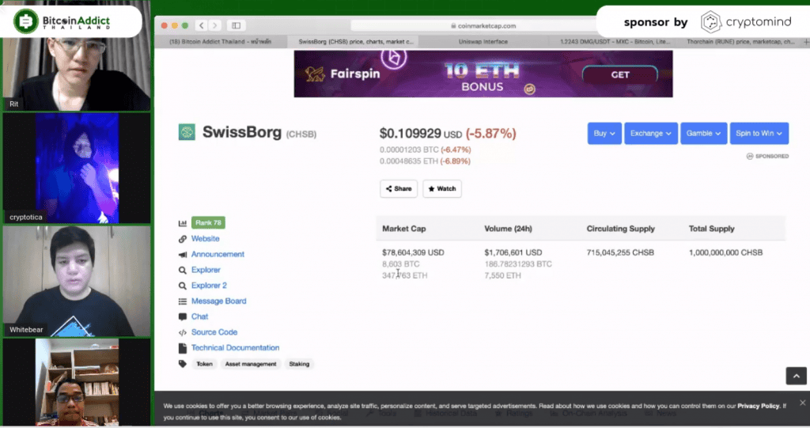Click the speech bubble icon beside Chat
The width and height of the screenshot is (810, 428).
pos(183,317)
